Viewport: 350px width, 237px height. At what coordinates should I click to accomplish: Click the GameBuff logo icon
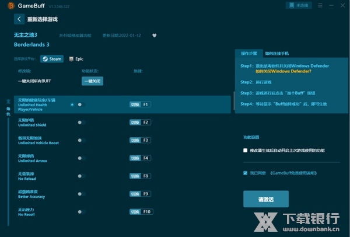[x=10, y=5]
